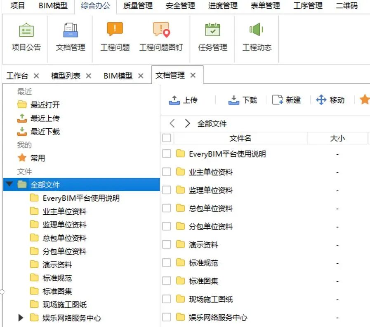Check the 标准规范 folder checkbox
Screen dimensions: 370x327
coord(167,262)
